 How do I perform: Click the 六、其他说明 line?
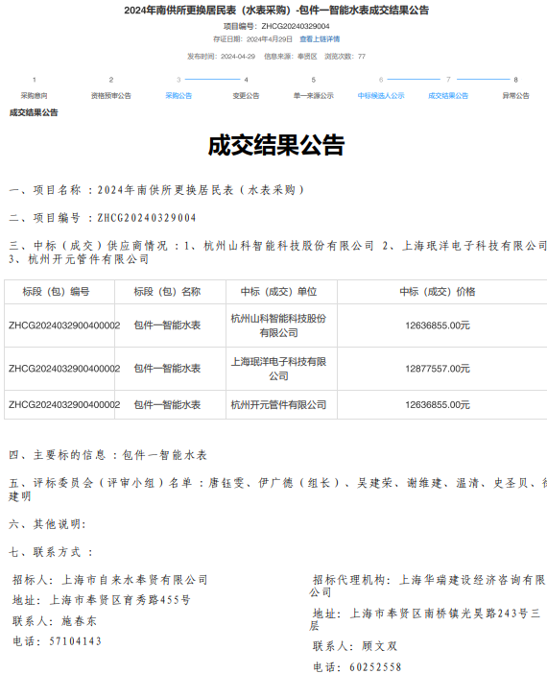click(47, 524)
